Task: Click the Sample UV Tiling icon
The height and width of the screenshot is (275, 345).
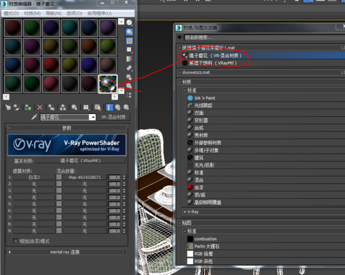Action: pyautogui.click(x=129, y=50)
